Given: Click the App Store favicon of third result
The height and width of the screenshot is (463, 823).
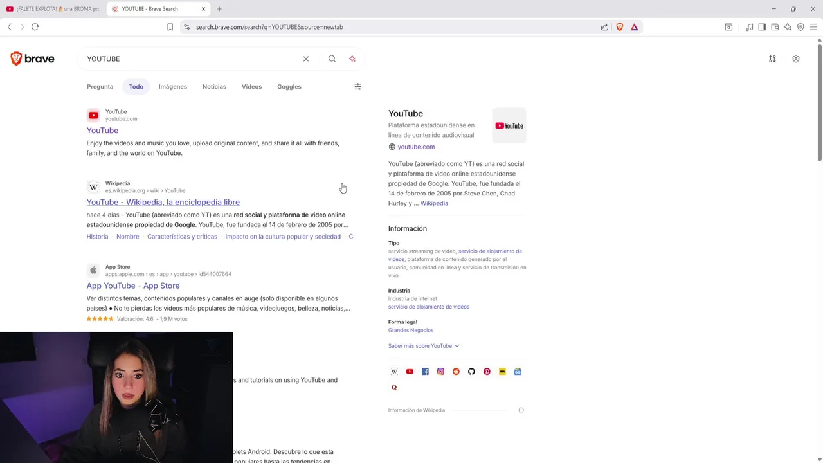Looking at the screenshot, I should tap(93, 270).
